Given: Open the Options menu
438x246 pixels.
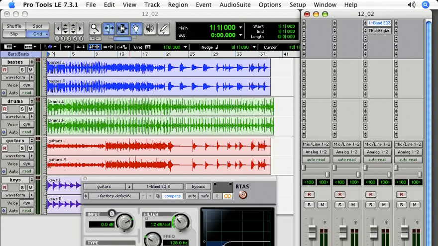Looking at the screenshot, I should [270, 5].
